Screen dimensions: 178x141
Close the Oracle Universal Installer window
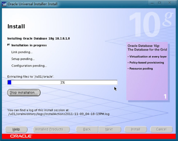tap(169, 3)
